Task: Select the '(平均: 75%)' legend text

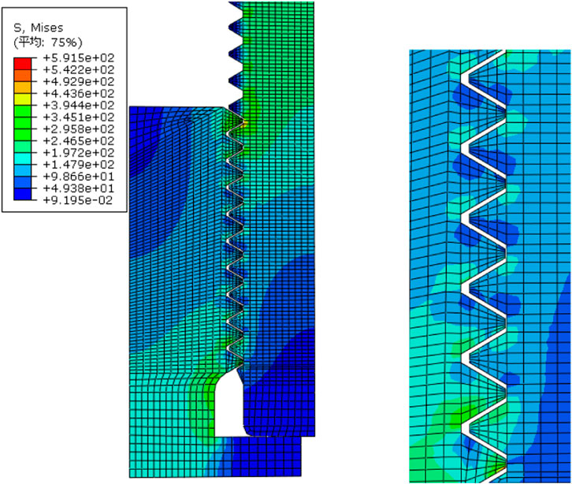Action: coord(48,43)
